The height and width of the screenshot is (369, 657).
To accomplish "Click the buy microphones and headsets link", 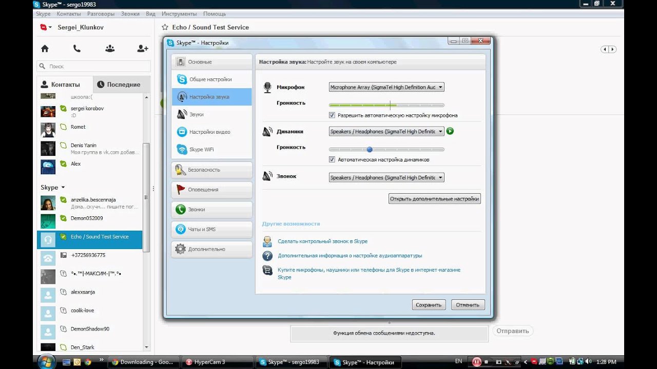I will [x=369, y=274].
